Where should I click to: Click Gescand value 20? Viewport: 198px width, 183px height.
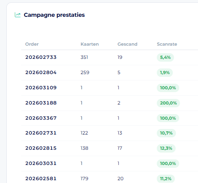[120, 179]
